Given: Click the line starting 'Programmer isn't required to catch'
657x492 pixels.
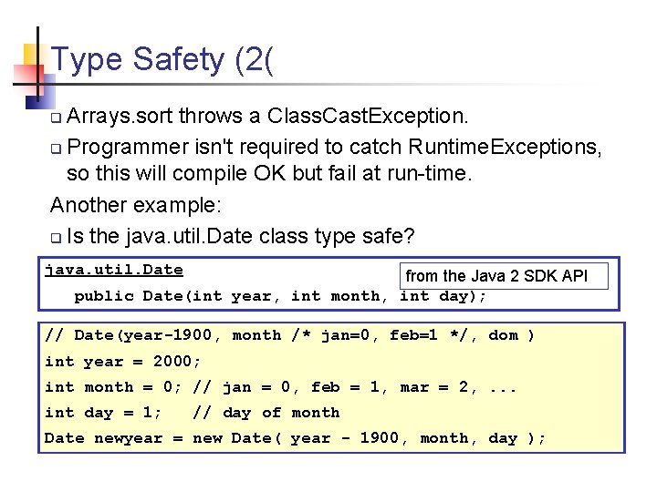Looking at the screenshot, I should tap(334, 148).
